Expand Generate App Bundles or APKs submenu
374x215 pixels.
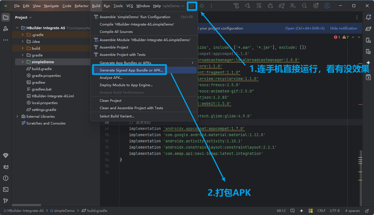pos(144,63)
